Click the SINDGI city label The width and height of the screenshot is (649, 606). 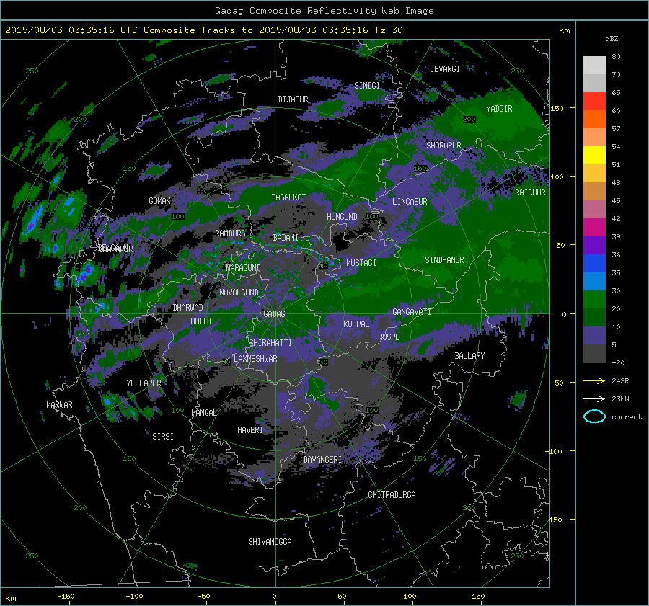click(367, 86)
